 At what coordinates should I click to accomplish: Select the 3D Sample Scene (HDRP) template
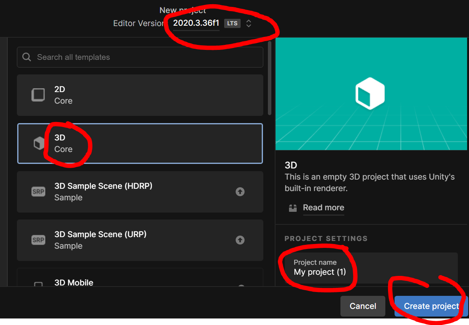pos(140,192)
